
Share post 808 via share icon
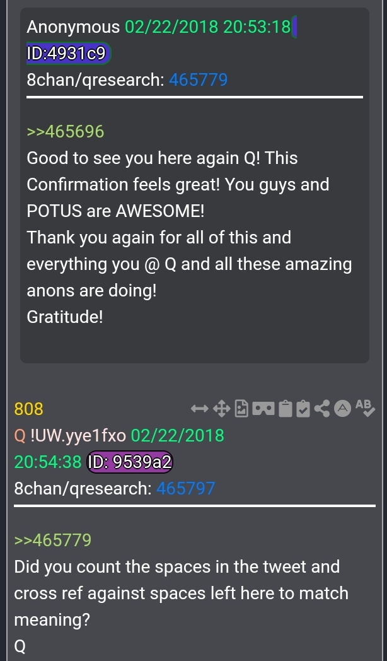(322, 409)
